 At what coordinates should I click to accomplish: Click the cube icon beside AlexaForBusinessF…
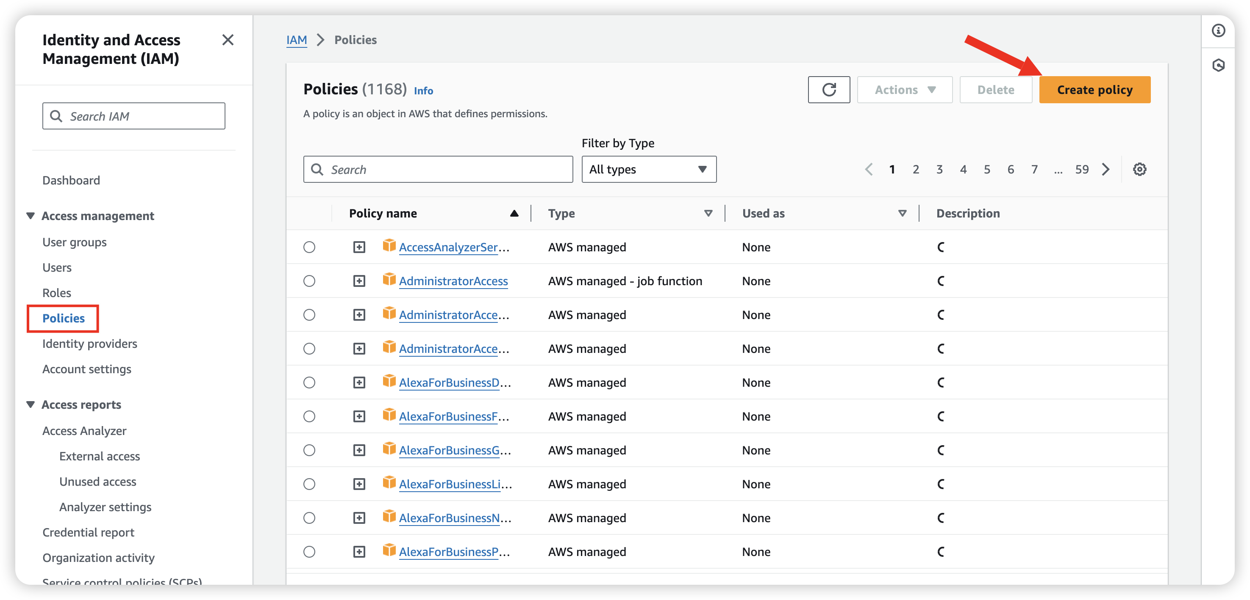[389, 415]
